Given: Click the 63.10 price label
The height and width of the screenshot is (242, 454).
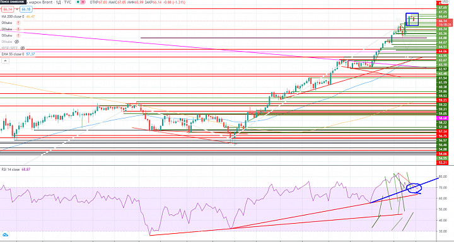Looking at the screenshot, I should 442,64.
